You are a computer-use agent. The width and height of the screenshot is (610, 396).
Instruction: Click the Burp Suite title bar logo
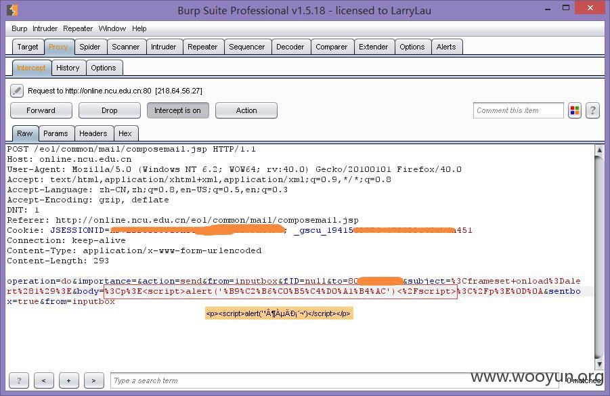(x=12, y=9)
